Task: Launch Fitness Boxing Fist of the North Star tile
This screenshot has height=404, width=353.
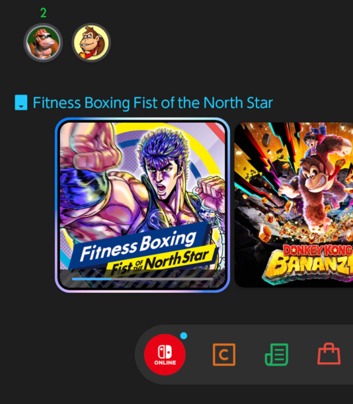Action: click(142, 205)
